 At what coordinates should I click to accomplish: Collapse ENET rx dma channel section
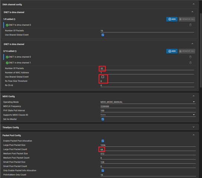(x=192, y=44)
